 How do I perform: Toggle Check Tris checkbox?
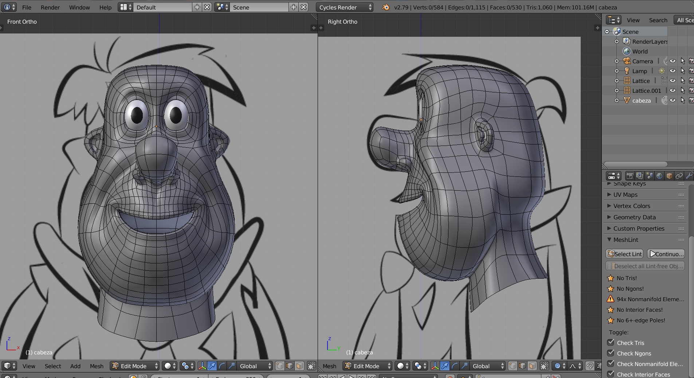[611, 343]
